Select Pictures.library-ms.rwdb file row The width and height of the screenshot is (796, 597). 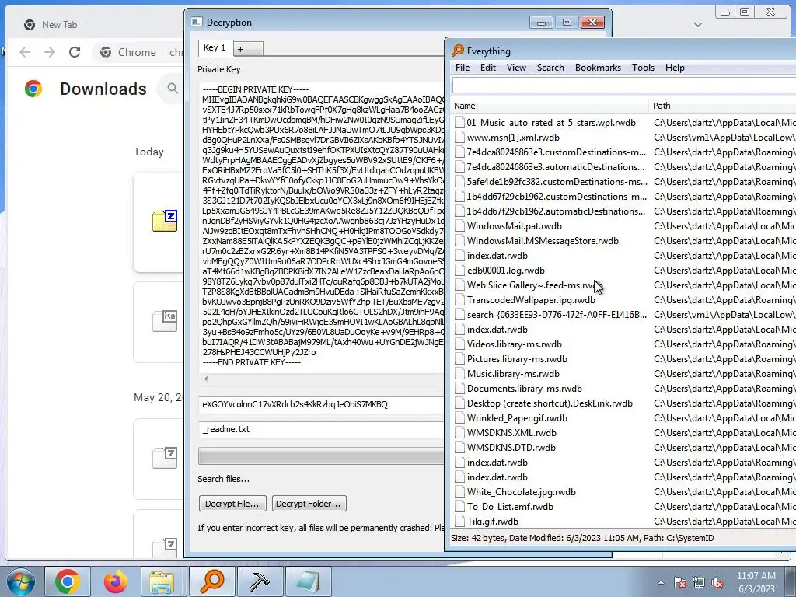(x=517, y=359)
